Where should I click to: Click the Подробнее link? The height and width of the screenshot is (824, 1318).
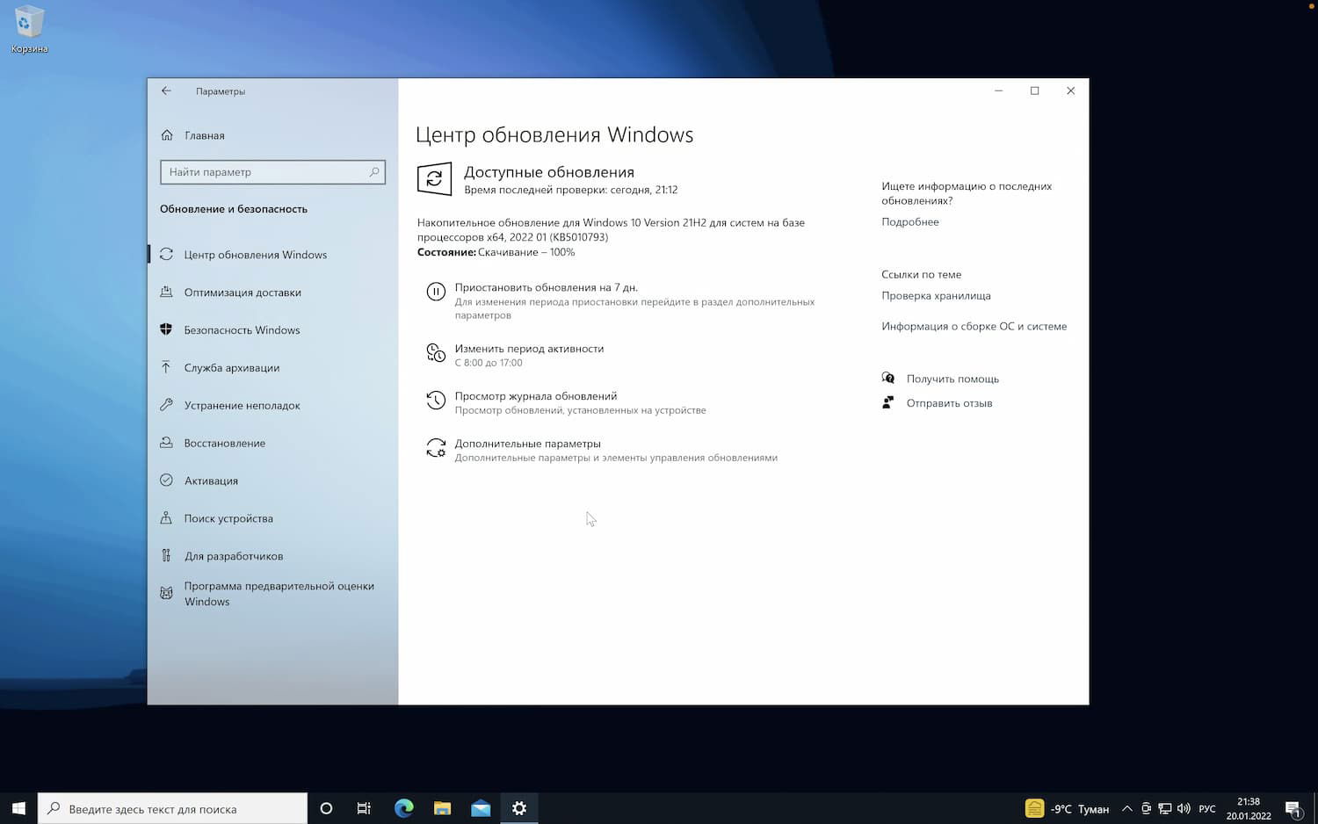point(910,222)
